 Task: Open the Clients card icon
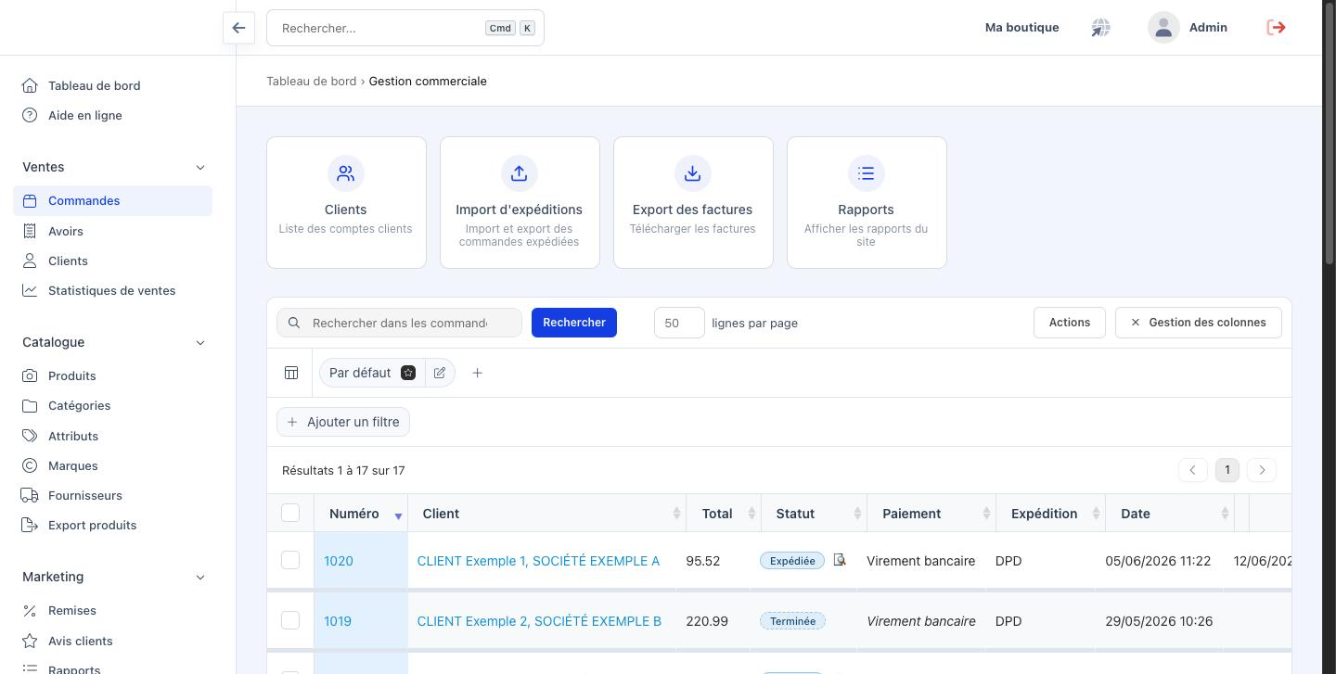pos(346,173)
